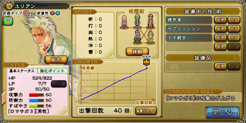Viewport: 246px width, 123px height.
Task: Select the crowned king sprite in 相関図
Action: (151, 21)
